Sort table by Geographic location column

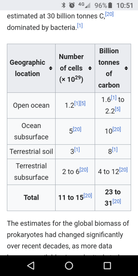click(x=51, y=68)
